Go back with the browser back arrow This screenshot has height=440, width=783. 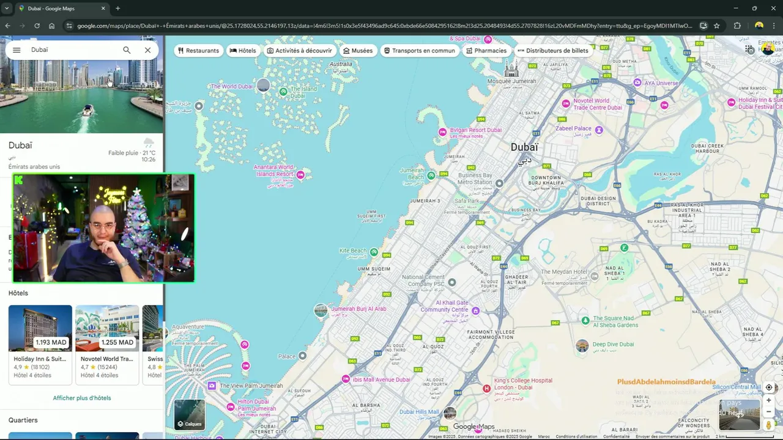click(7, 26)
